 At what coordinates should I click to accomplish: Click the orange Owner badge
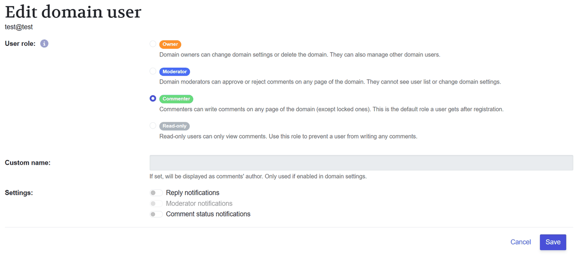[170, 44]
